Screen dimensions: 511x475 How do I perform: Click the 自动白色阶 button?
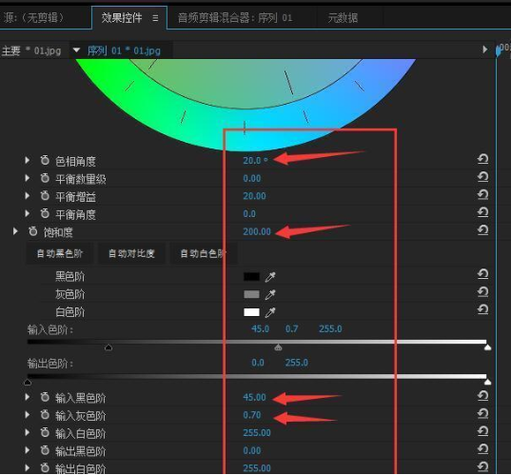tap(203, 253)
